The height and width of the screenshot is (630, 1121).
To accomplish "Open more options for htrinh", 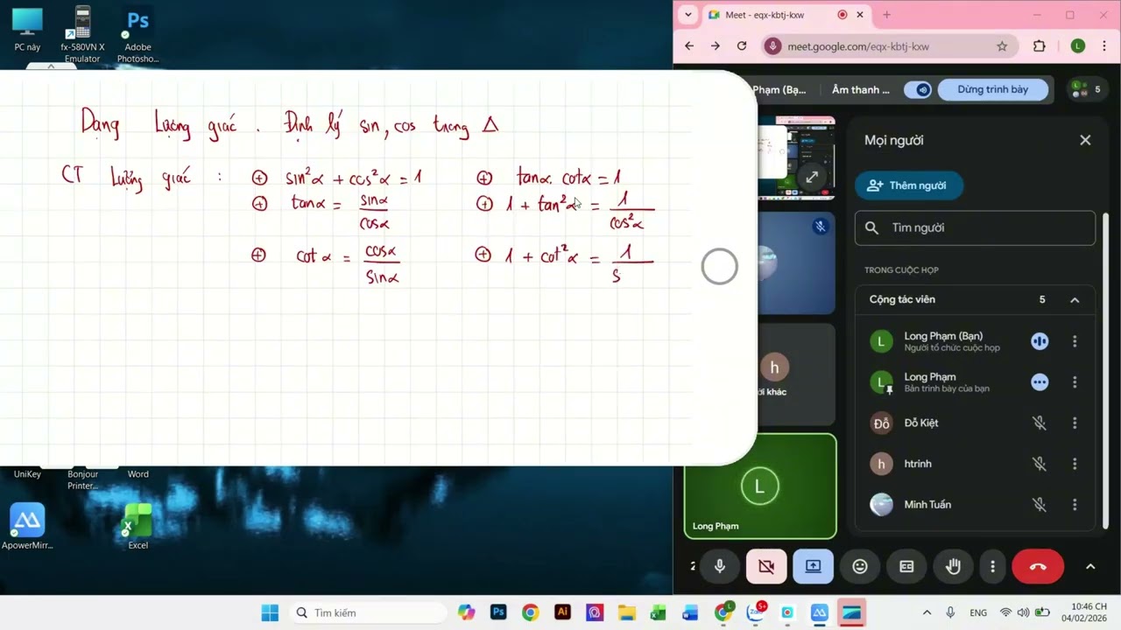I will 1075,464.
